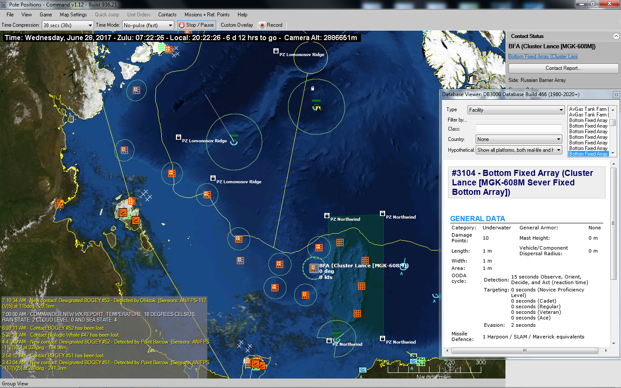621x388 pixels.
Task: Click the cyan submarine contact east of BFA
Action: click(x=404, y=266)
